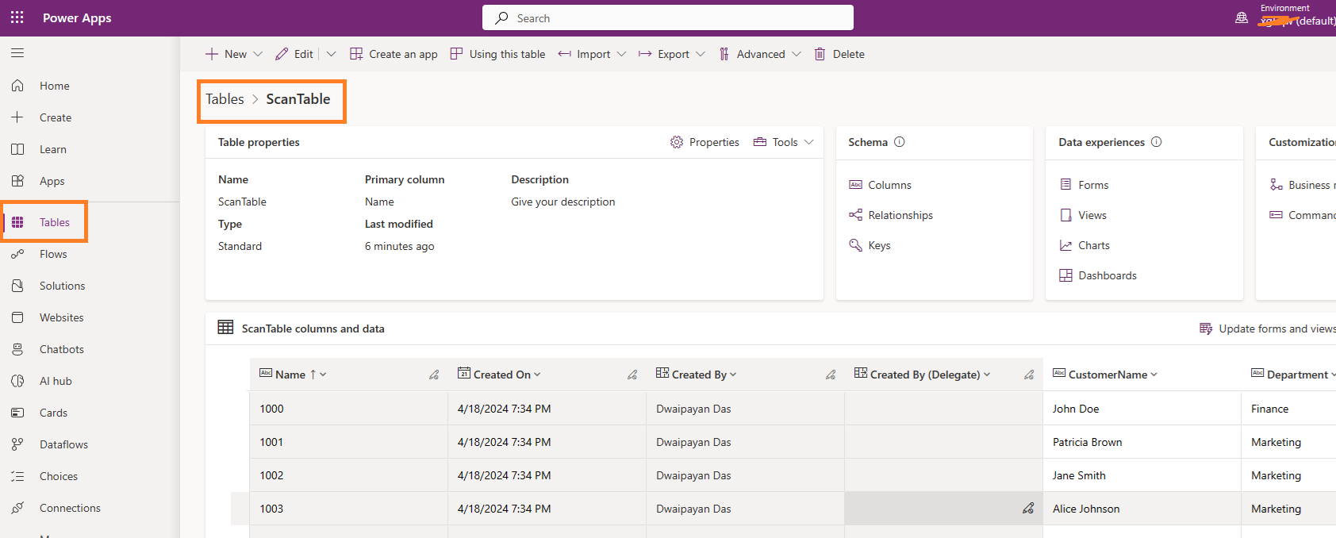Click the edit icon in row 1003 delegate cell

click(1028, 509)
